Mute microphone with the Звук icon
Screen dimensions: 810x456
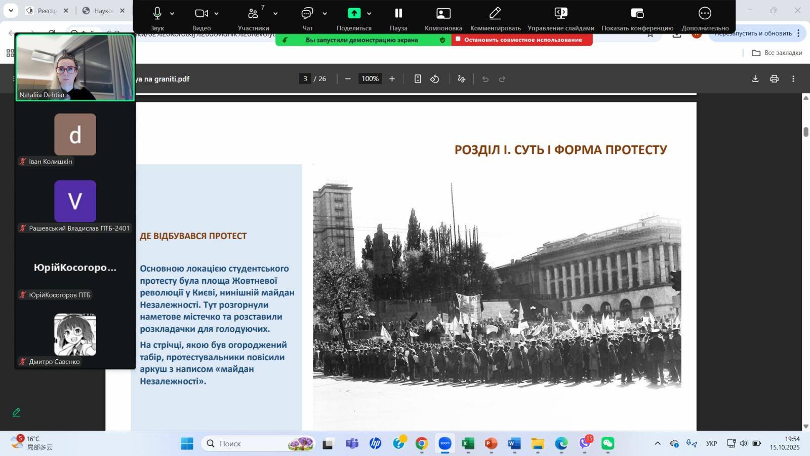click(157, 14)
